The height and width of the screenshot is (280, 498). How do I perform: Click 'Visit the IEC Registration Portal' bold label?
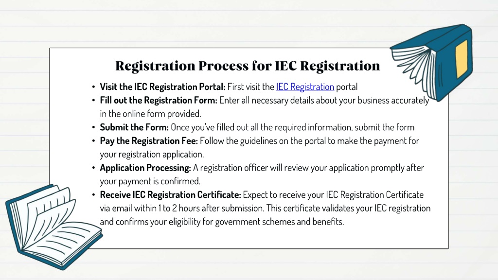pos(162,87)
